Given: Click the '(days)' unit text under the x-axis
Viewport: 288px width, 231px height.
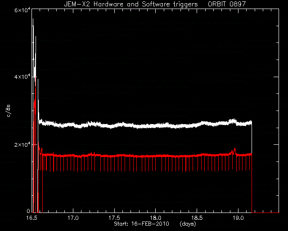Looking at the screenshot, I should click(188, 224).
